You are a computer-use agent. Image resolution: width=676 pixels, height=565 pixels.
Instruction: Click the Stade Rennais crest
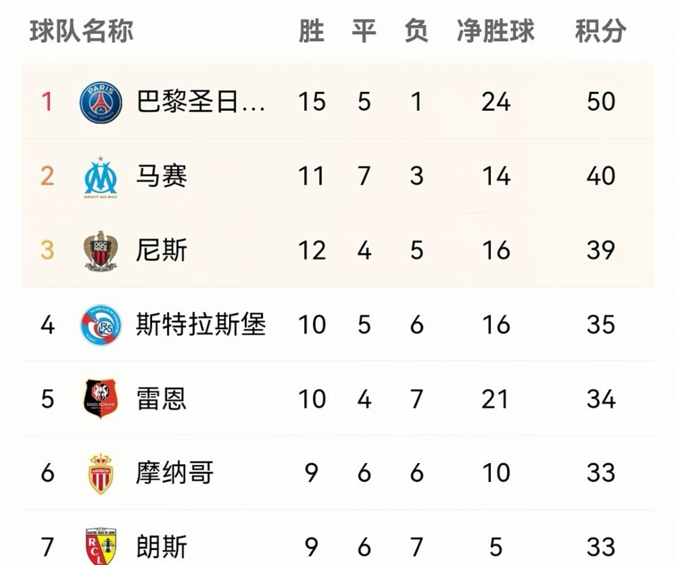pyautogui.click(x=101, y=399)
